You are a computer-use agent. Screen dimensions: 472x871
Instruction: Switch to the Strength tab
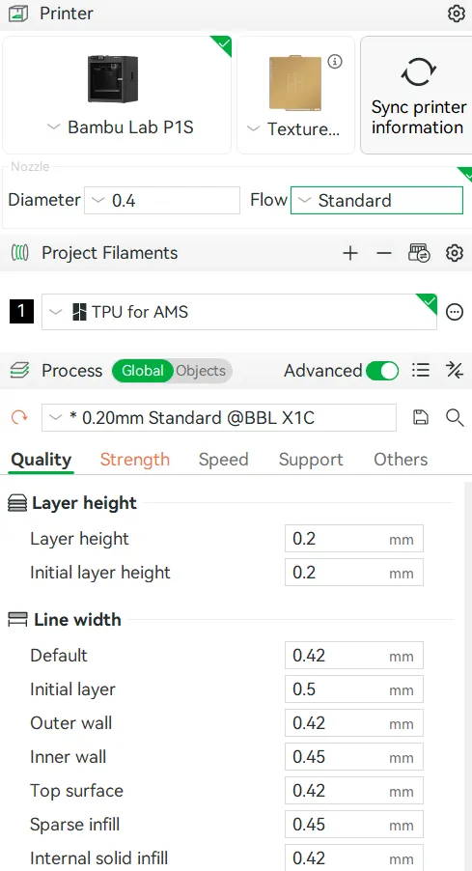135,460
